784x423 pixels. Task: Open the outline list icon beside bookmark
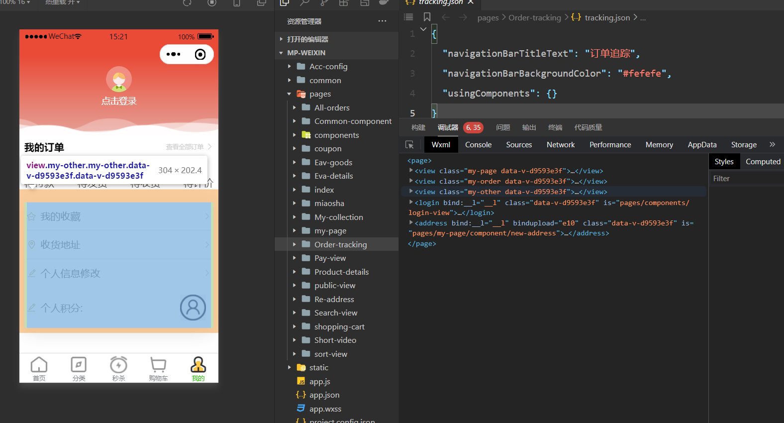[408, 17]
